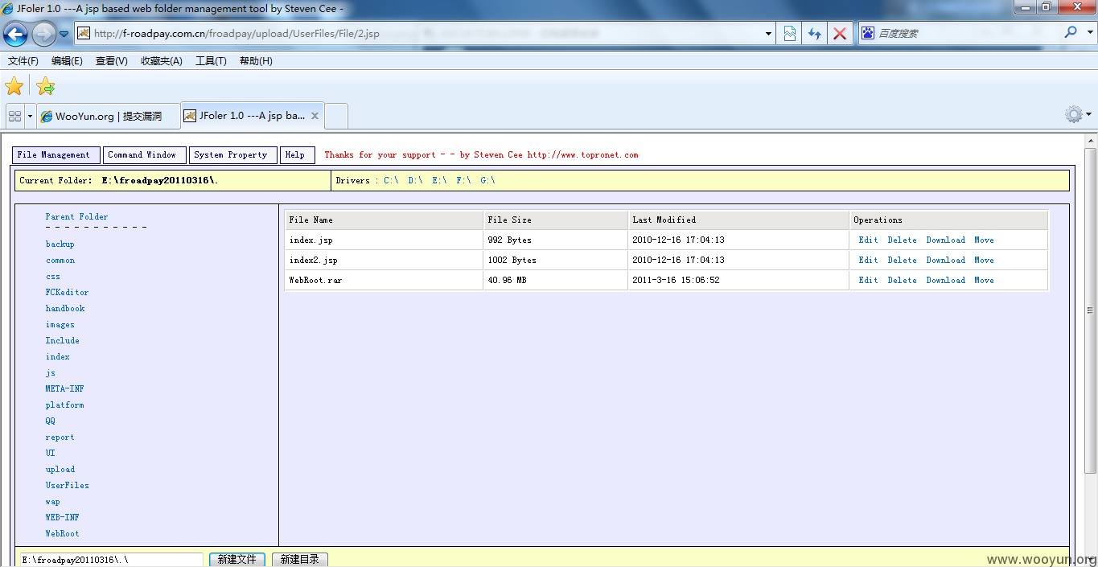
Task: Click the browser Back arrow button
Action: click(15, 34)
